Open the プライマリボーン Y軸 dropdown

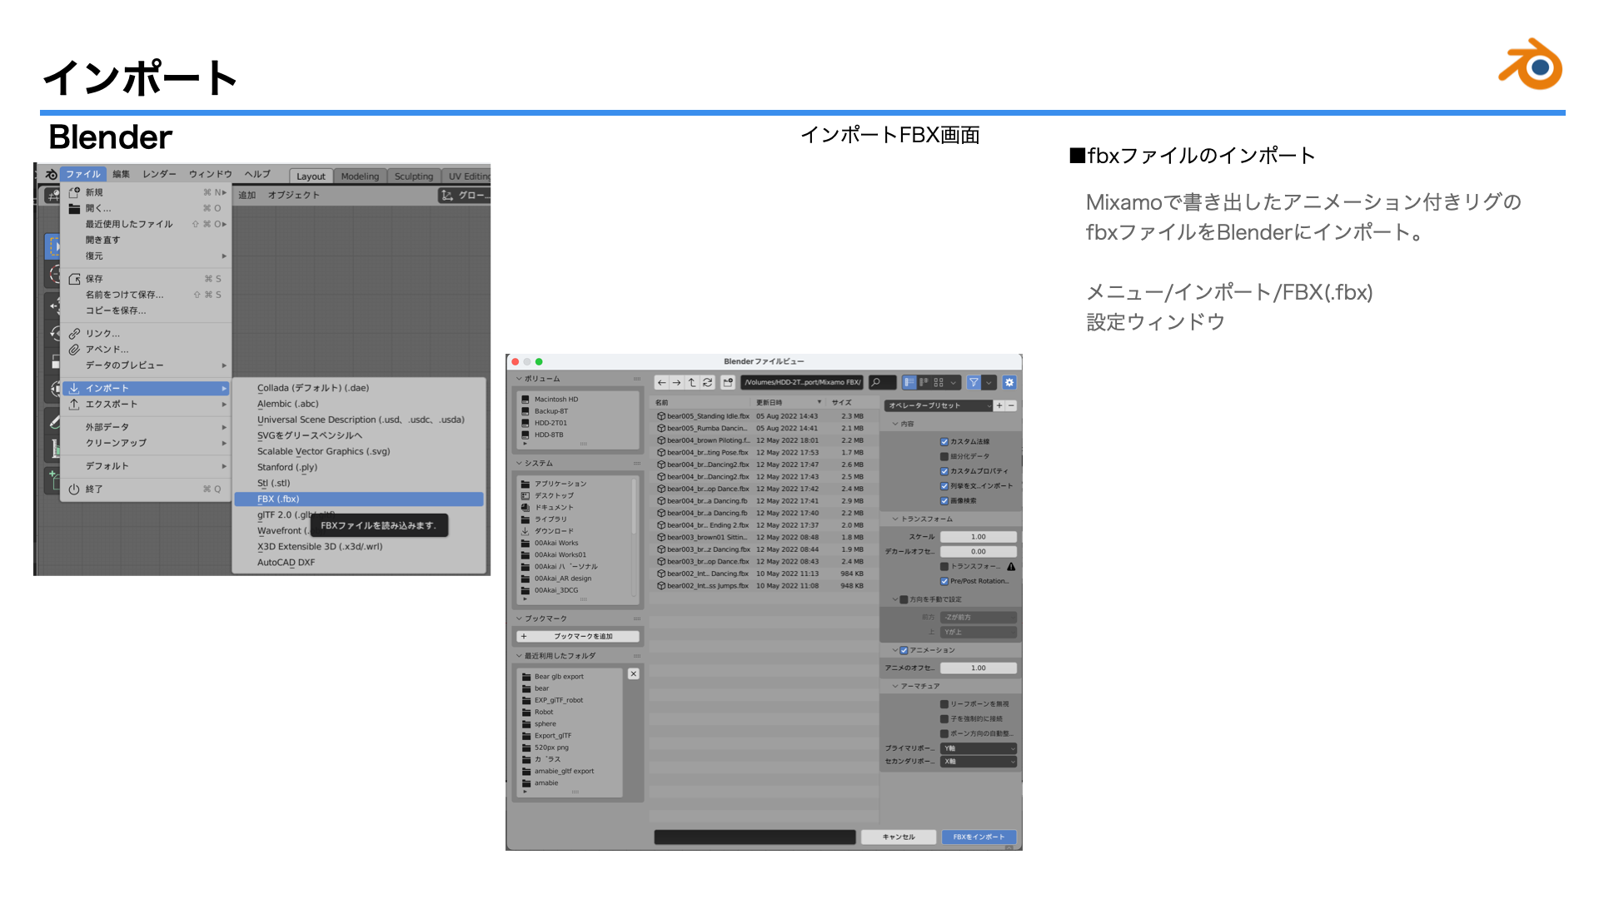[x=979, y=749]
